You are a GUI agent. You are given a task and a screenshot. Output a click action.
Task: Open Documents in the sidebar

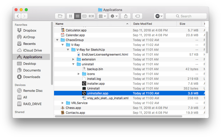click(x=32, y=70)
